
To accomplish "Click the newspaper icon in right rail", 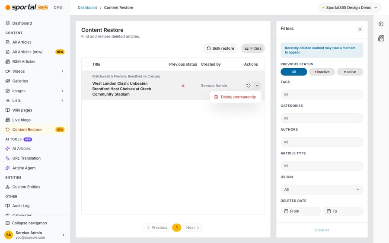I will [381, 38].
